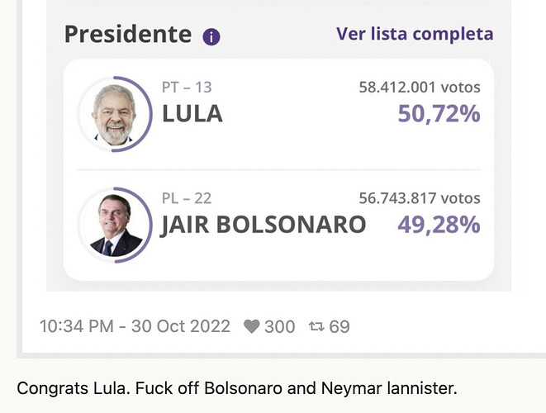Image resolution: width=546 pixels, height=413 pixels.
Task: Click the 58.412.001 votos count
Action: click(420, 87)
